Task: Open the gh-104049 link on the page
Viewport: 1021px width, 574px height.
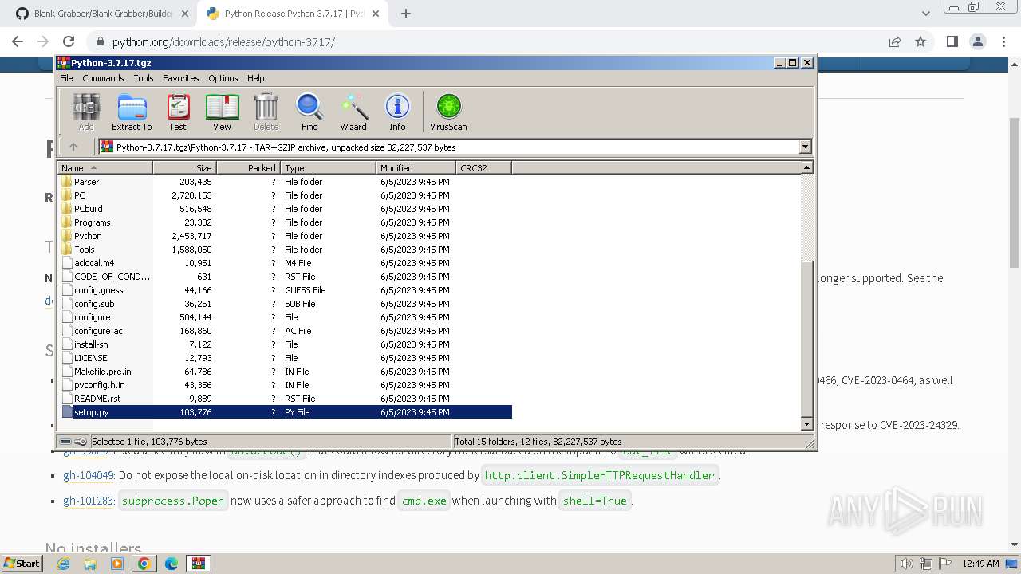Action: point(89,475)
